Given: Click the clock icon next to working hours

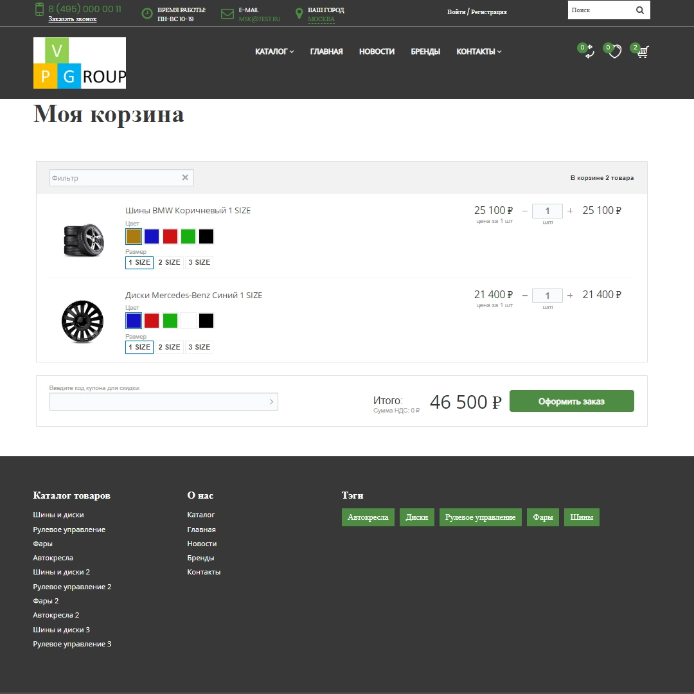Looking at the screenshot, I should pos(146,13).
